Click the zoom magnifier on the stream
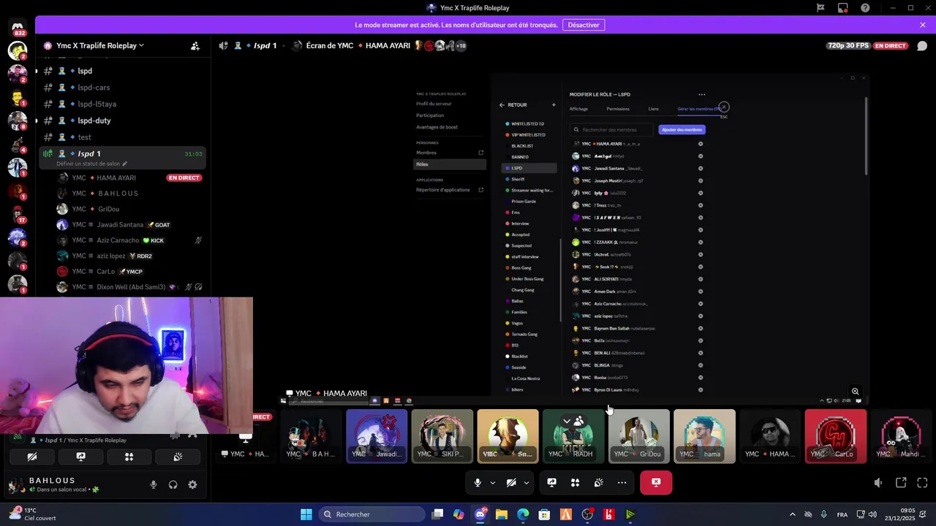Image resolution: width=936 pixels, height=526 pixels. click(x=855, y=392)
